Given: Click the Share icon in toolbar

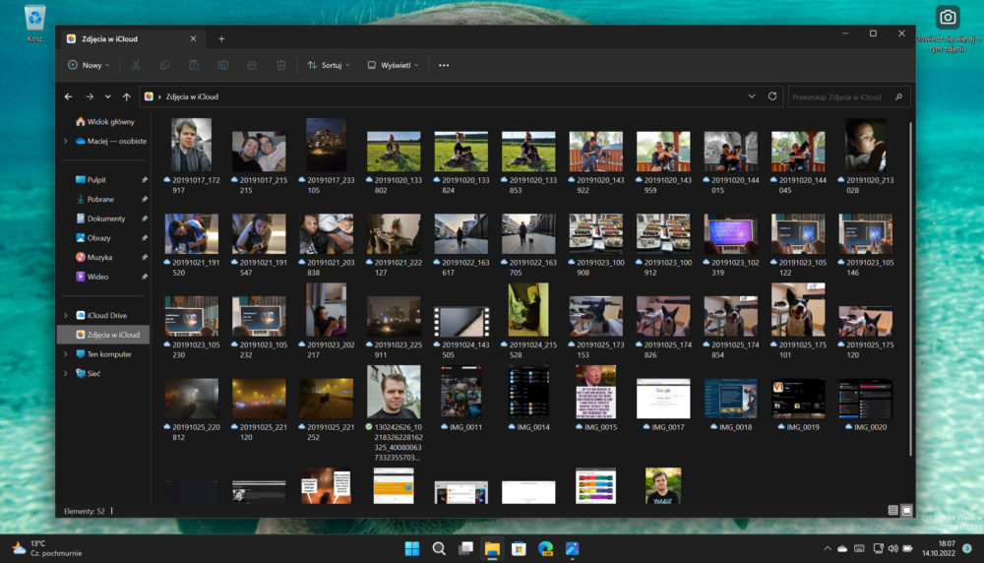Looking at the screenshot, I should click(x=252, y=65).
